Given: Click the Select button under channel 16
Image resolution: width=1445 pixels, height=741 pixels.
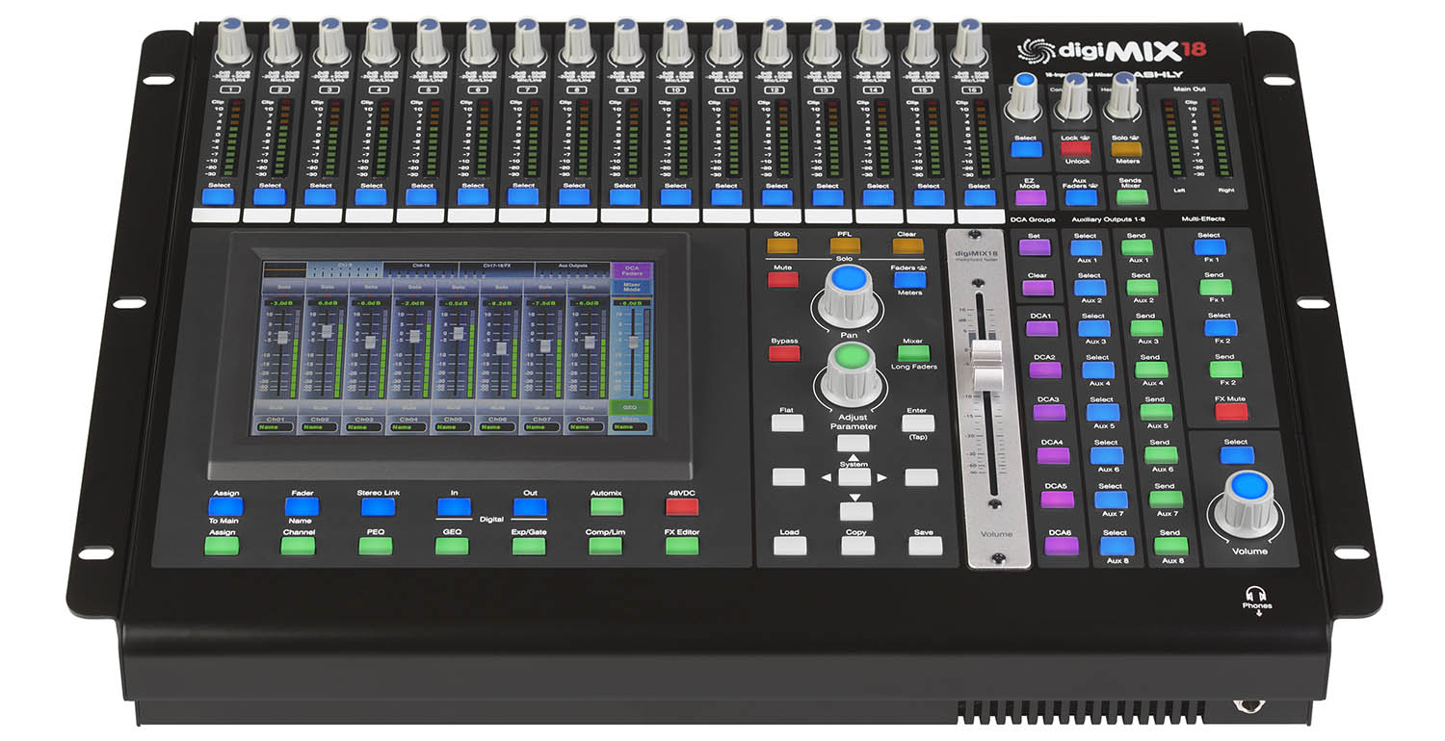Looking at the screenshot, I should (x=979, y=197).
